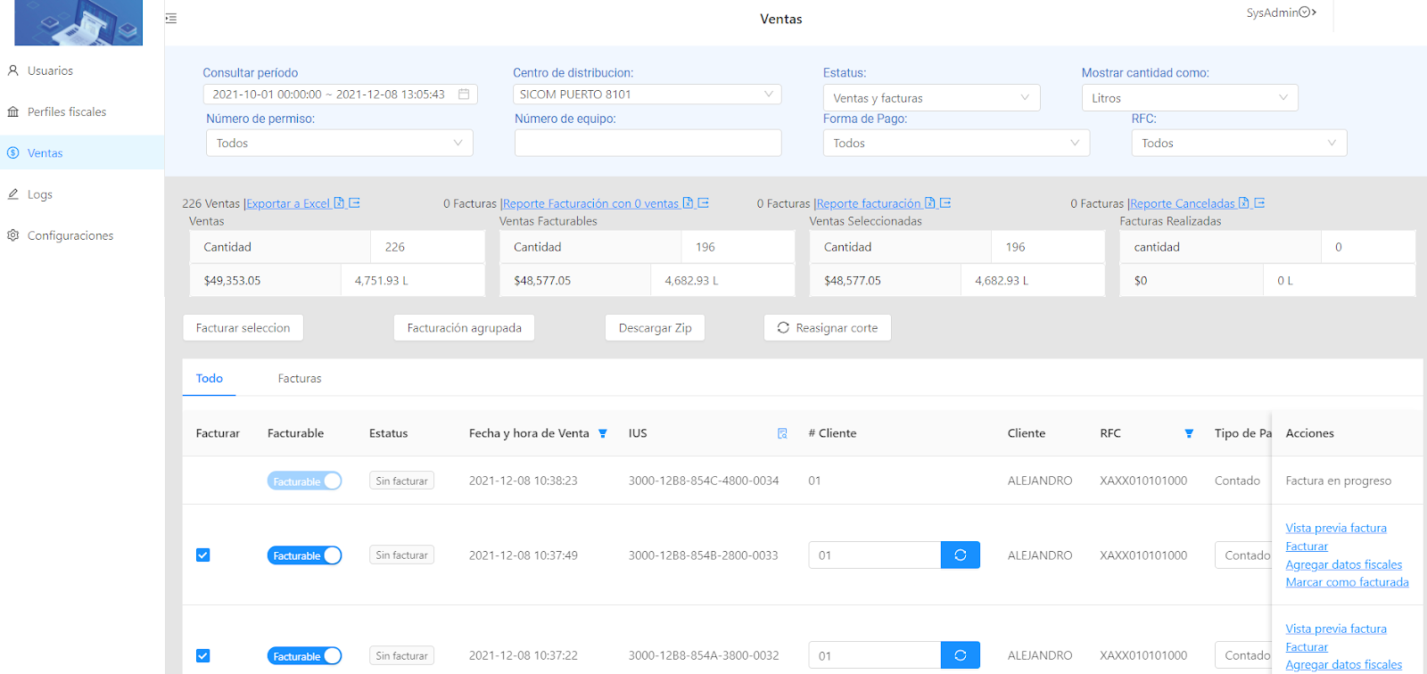
Task: Click Reasignar corte button
Action: 828,328
